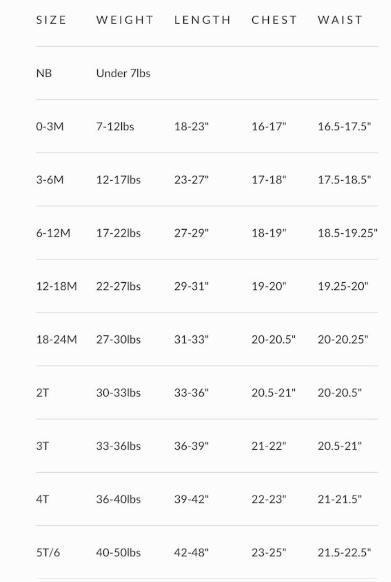
Task: Click the LENGTH column header
Action: click(x=203, y=20)
